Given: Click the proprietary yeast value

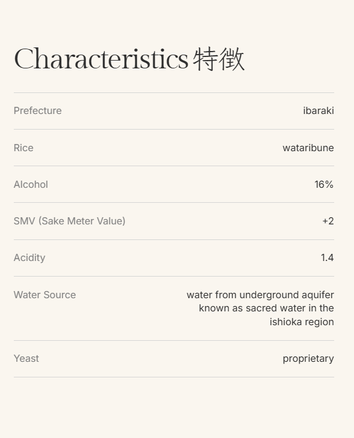Looking at the screenshot, I should pyautogui.click(x=308, y=359).
